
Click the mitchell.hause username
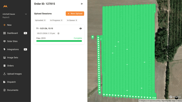(9, 14)
